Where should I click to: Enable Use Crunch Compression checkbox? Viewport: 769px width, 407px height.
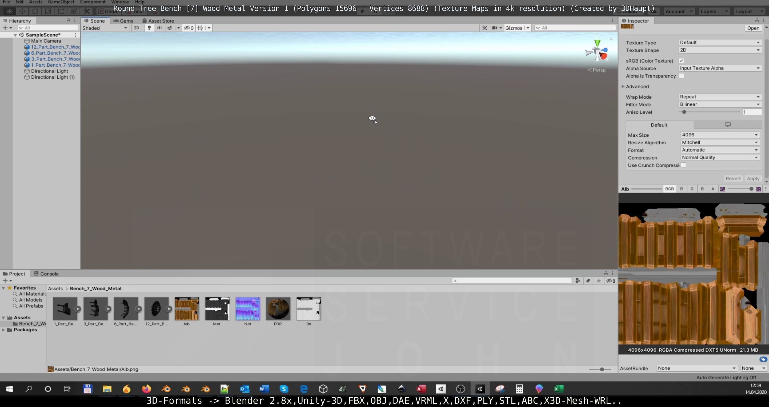point(683,165)
